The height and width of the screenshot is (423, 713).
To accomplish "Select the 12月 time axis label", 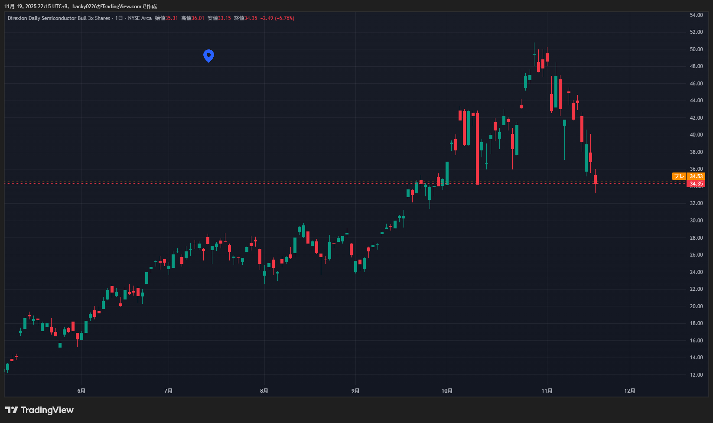I will [630, 391].
